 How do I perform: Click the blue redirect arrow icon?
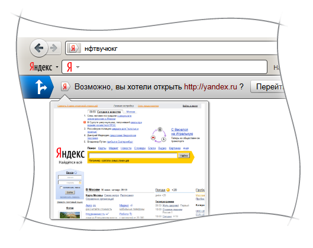pos(36,87)
